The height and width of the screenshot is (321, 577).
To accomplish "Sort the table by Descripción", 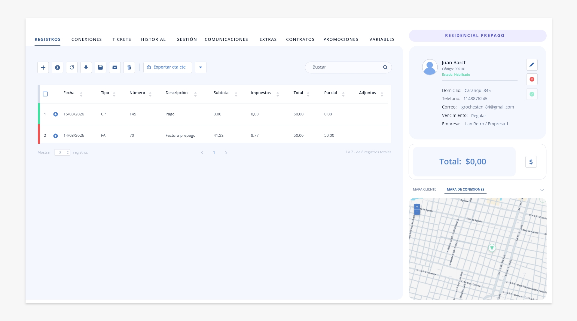I will (x=195, y=94).
